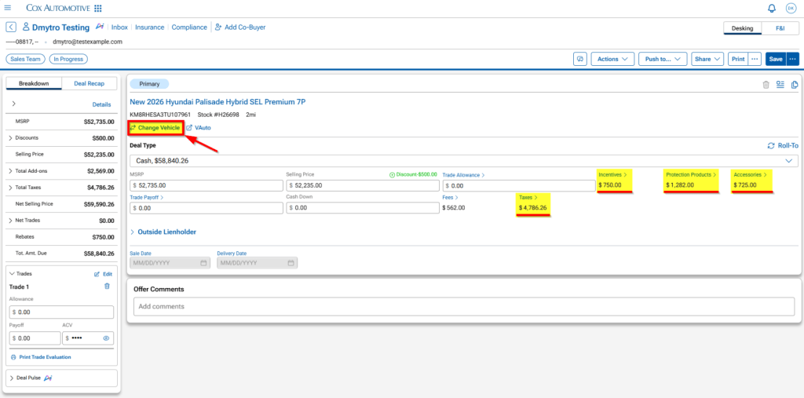Click the Roll-To refresh icon
Viewport: 804px width, 398px height.
point(771,146)
